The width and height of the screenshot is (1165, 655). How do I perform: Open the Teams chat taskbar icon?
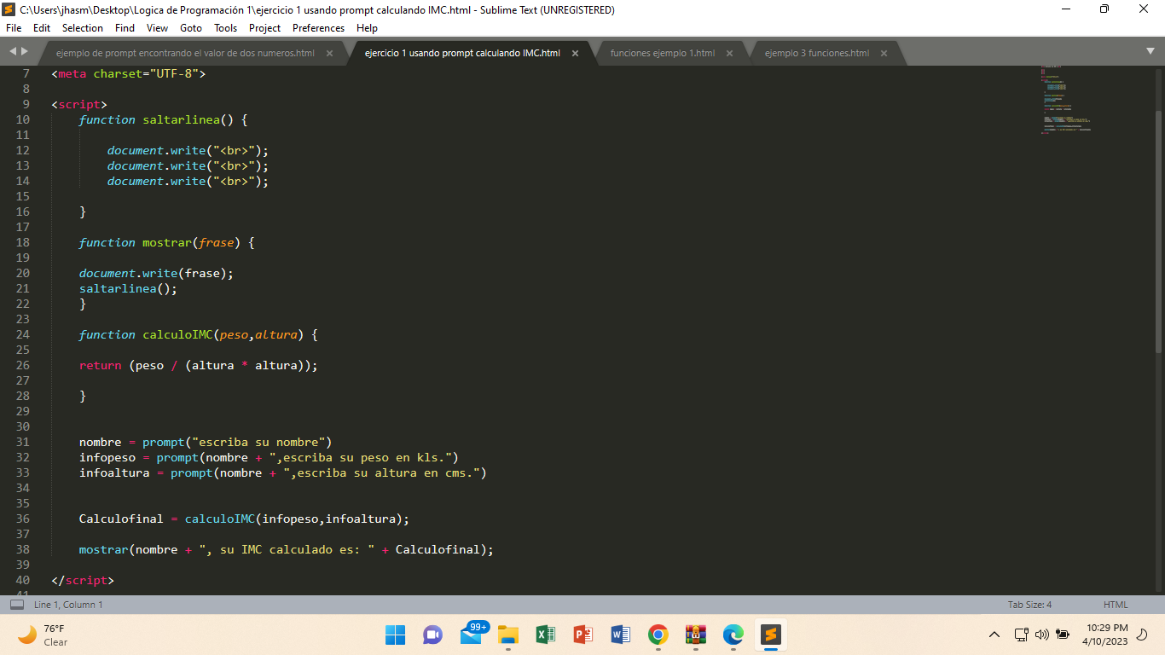pos(432,635)
